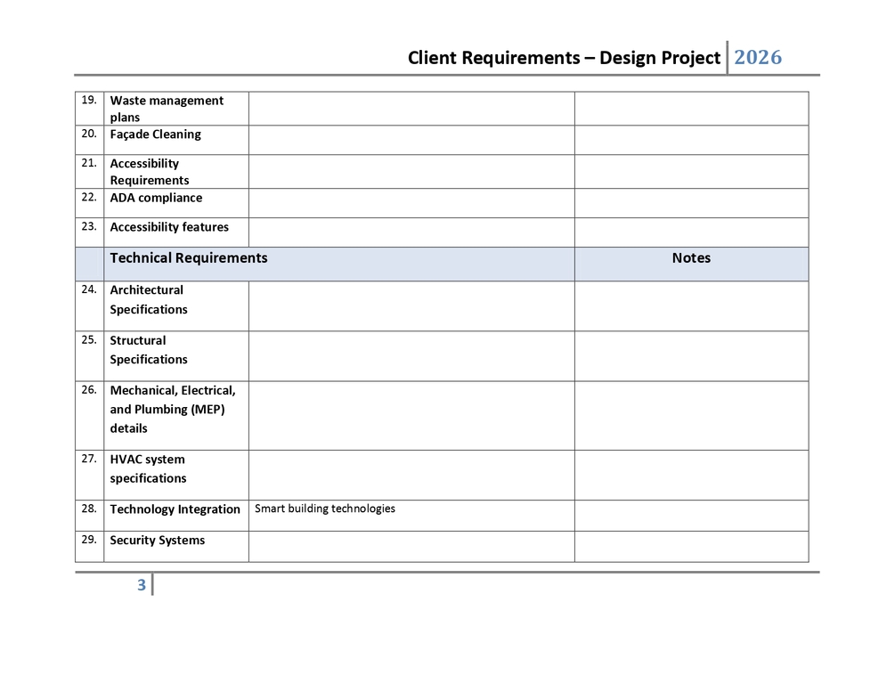Click the 'Smart building technologies' text
The image size is (895, 692).
[x=325, y=509]
